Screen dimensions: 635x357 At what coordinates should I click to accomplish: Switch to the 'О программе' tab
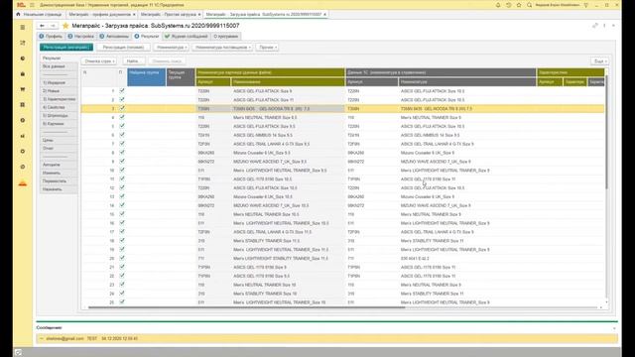225,36
